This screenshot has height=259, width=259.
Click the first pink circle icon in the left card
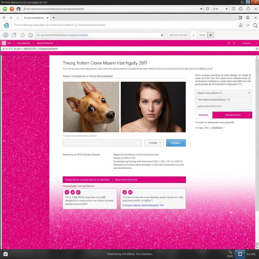pyautogui.click(x=67, y=192)
